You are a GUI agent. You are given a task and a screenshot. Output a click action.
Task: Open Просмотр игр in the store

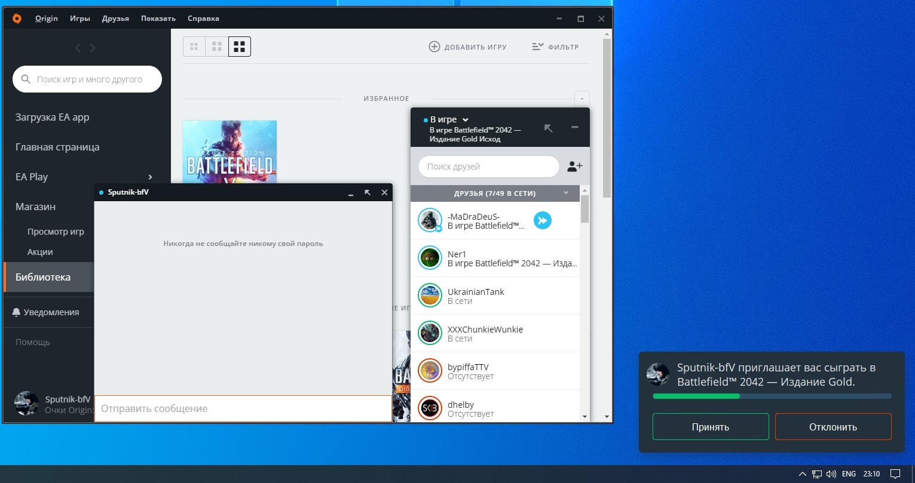pyautogui.click(x=56, y=232)
